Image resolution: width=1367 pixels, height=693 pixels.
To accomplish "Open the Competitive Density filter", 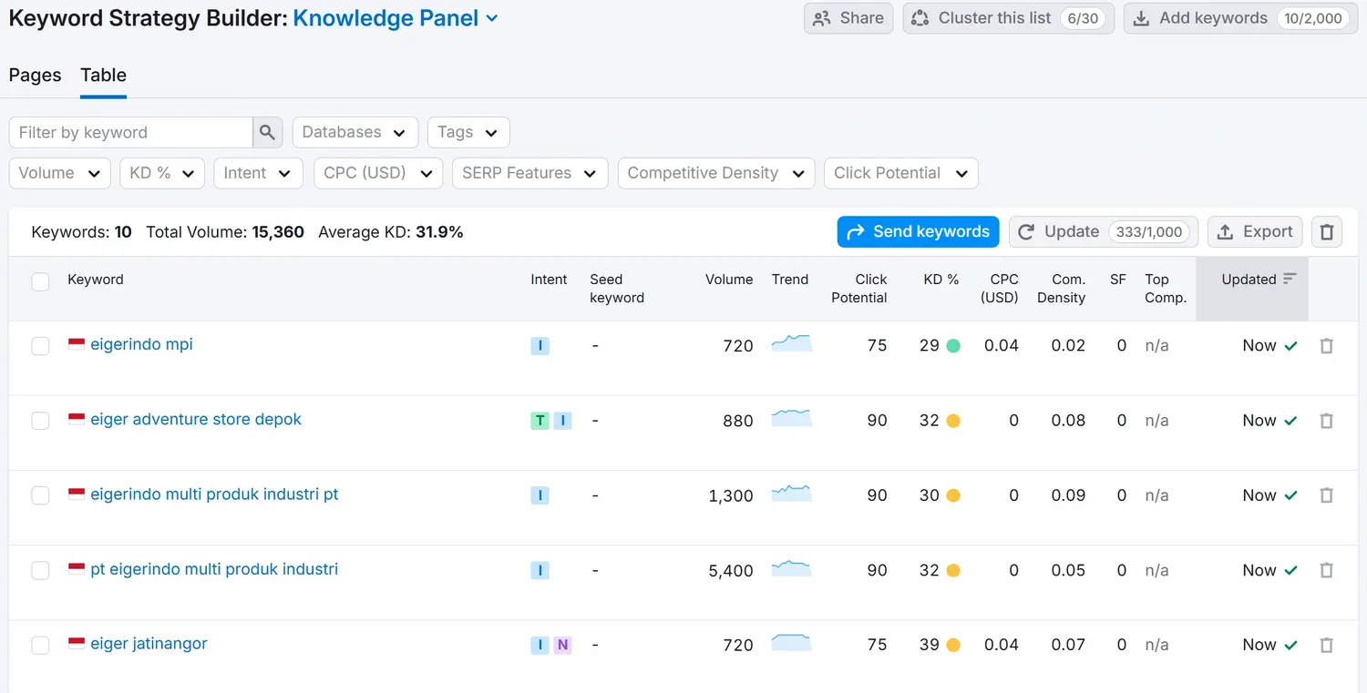I will click(716, 173).
